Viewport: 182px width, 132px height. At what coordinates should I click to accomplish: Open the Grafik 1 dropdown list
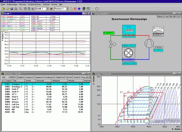[x=47, y=9]
